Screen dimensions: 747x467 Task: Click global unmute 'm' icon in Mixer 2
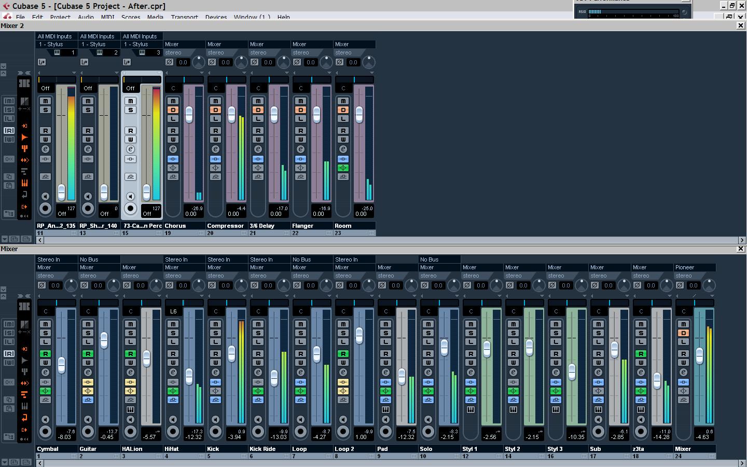(x=9, y=101)
